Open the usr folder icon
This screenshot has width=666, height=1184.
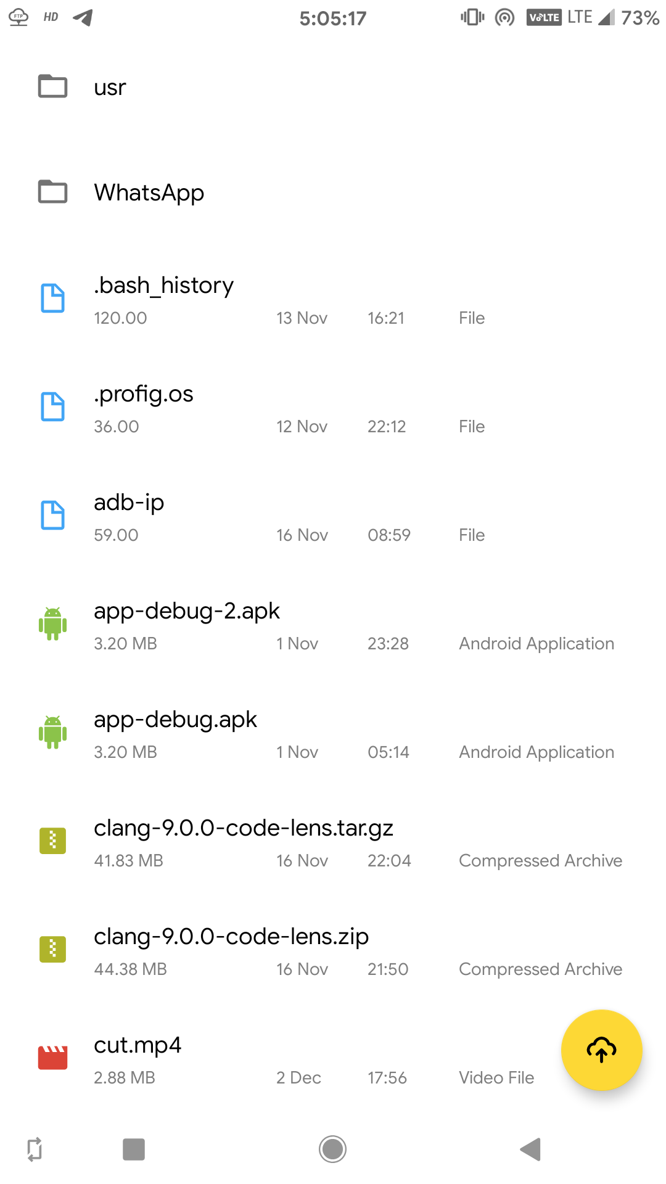[x=53, y=86]
